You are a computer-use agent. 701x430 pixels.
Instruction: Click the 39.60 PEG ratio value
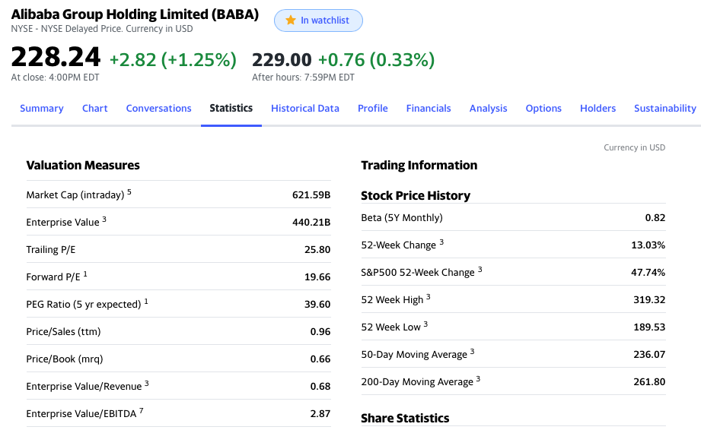(x=317, y=304)
